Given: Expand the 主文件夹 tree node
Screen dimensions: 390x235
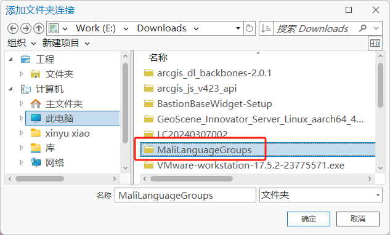Looking at the screenshot, I should point(21,103).
